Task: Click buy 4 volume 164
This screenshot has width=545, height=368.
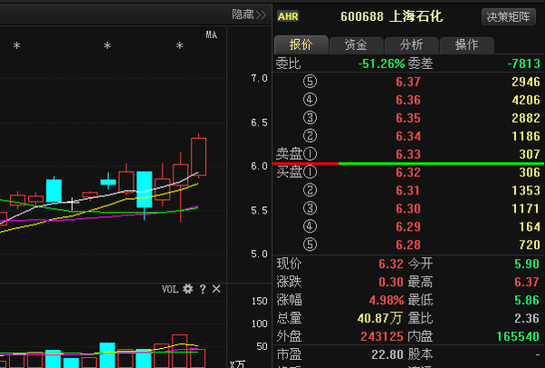Action: [x=530, y=226]
